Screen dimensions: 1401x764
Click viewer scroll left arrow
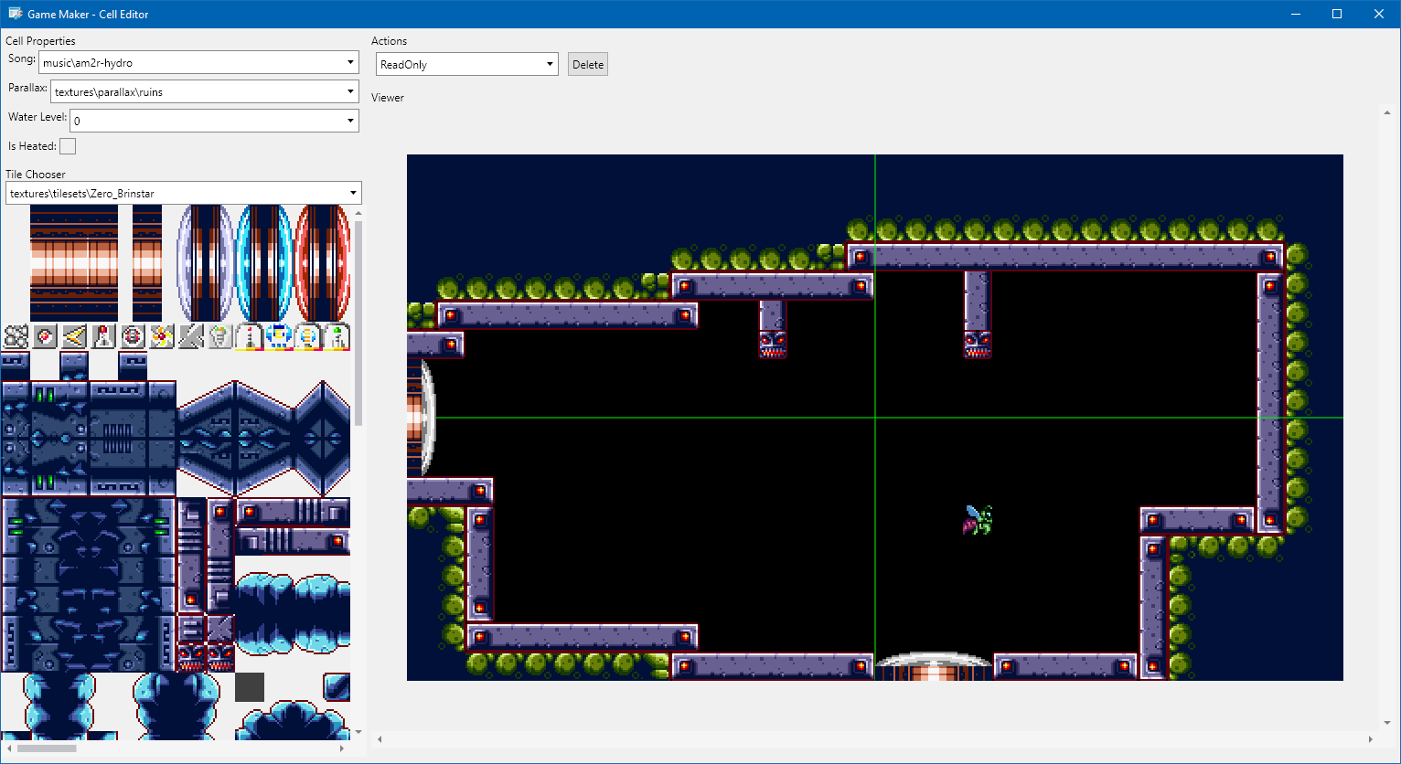(380, 739)
